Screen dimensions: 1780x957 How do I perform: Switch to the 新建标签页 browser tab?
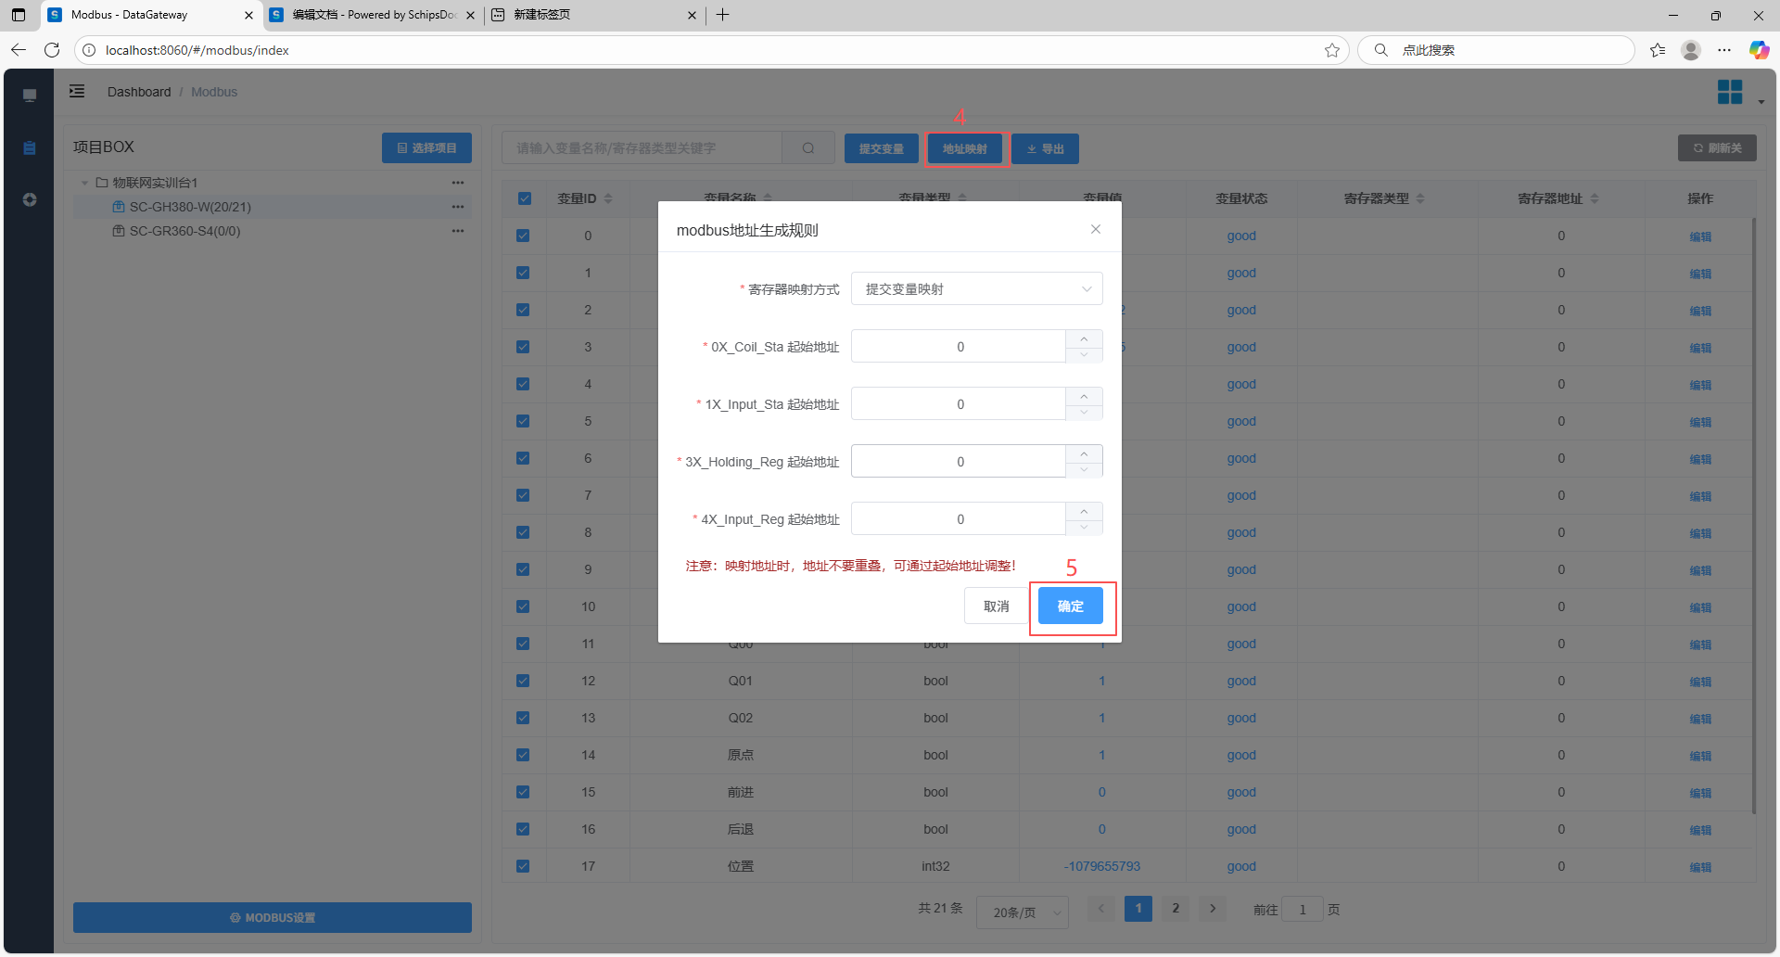[593, 15]
